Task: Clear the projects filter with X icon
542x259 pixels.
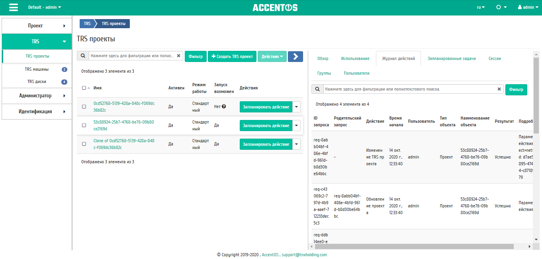Action: pos(179,56)
